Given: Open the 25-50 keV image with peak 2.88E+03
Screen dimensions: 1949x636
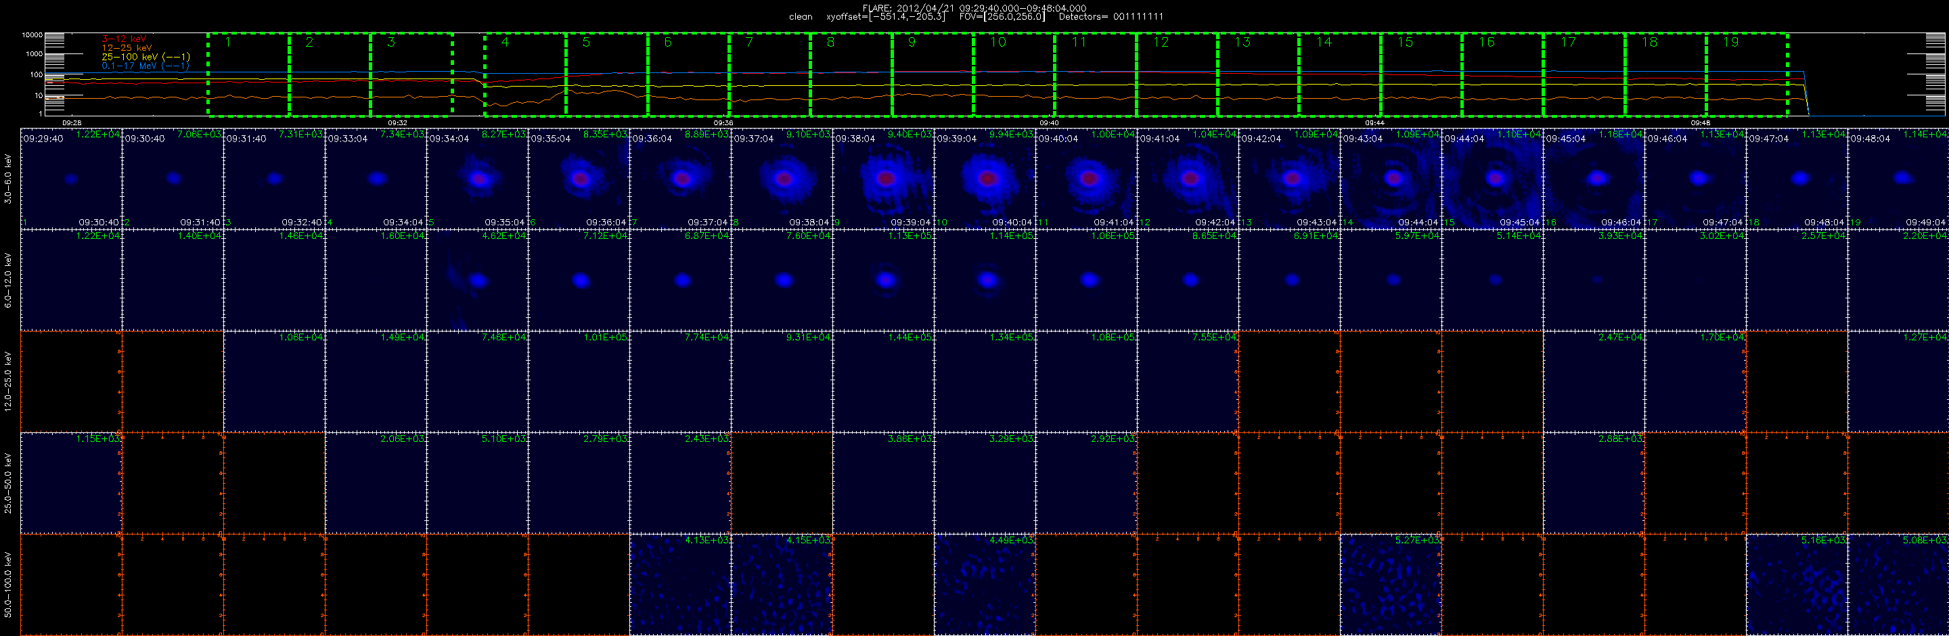Looking at the screenshot, I should (1594, 483).
